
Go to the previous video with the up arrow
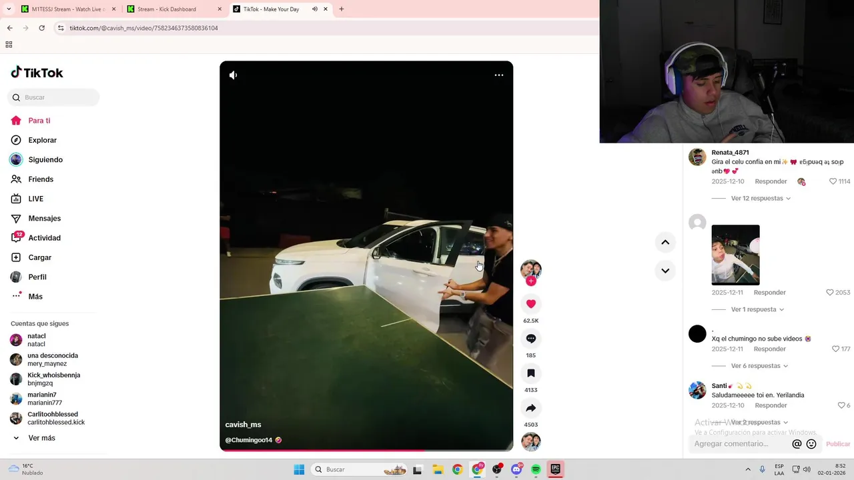[x=665, y=242]
